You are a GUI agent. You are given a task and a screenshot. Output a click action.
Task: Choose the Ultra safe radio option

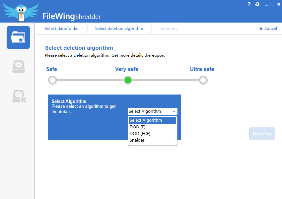(x=203, y=80)
